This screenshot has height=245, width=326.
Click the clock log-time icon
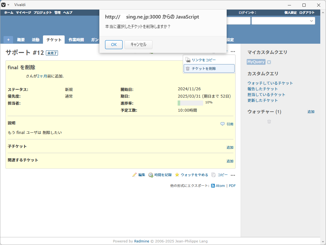(x=151, y=175)
